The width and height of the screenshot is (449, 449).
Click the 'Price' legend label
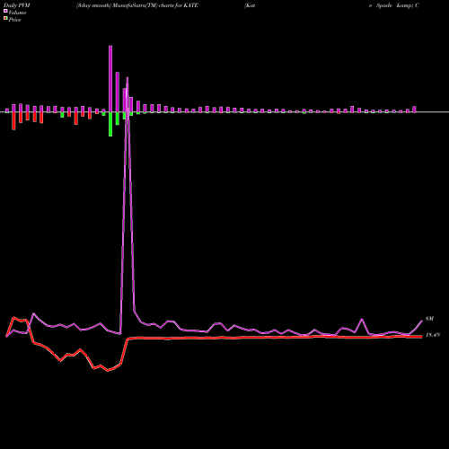click(14, 20)
